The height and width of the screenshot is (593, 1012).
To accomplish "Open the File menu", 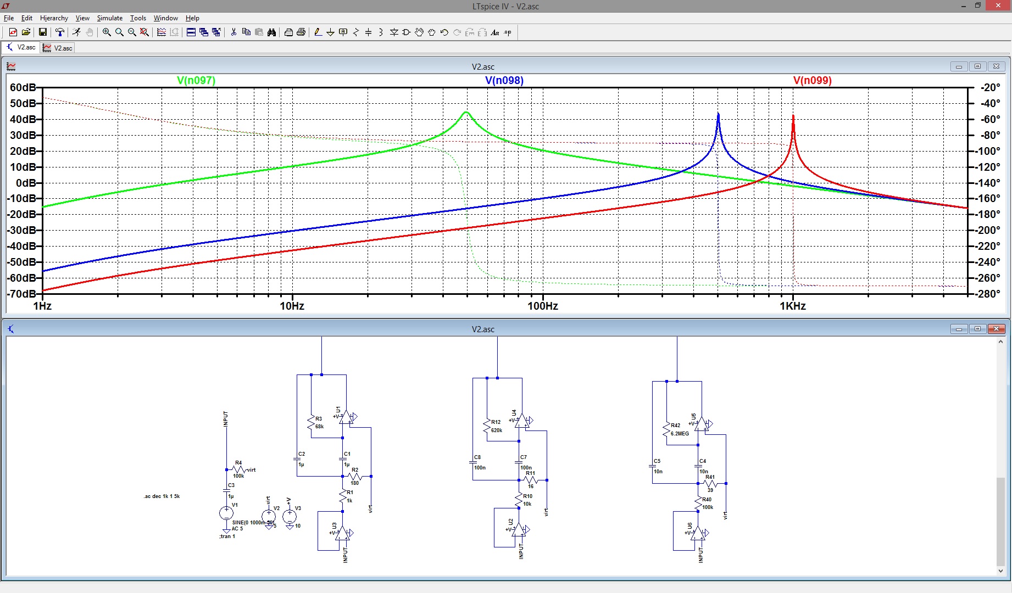I will (x=9, y=18).
